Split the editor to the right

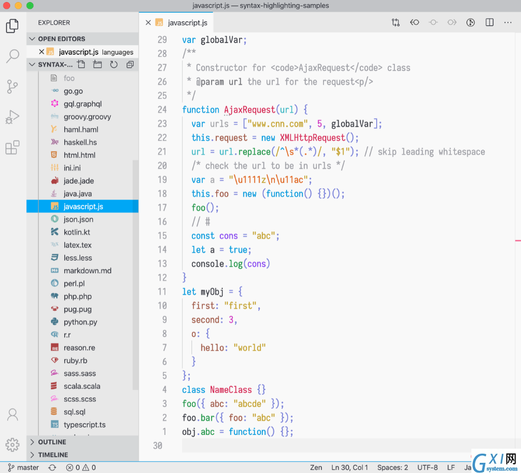[490, 22]
